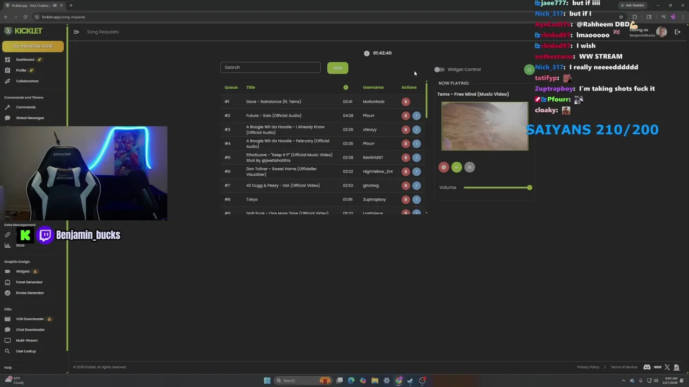689x387 pixels.
Task: Delete song #3 I Already Know
Action: [406, 130]
